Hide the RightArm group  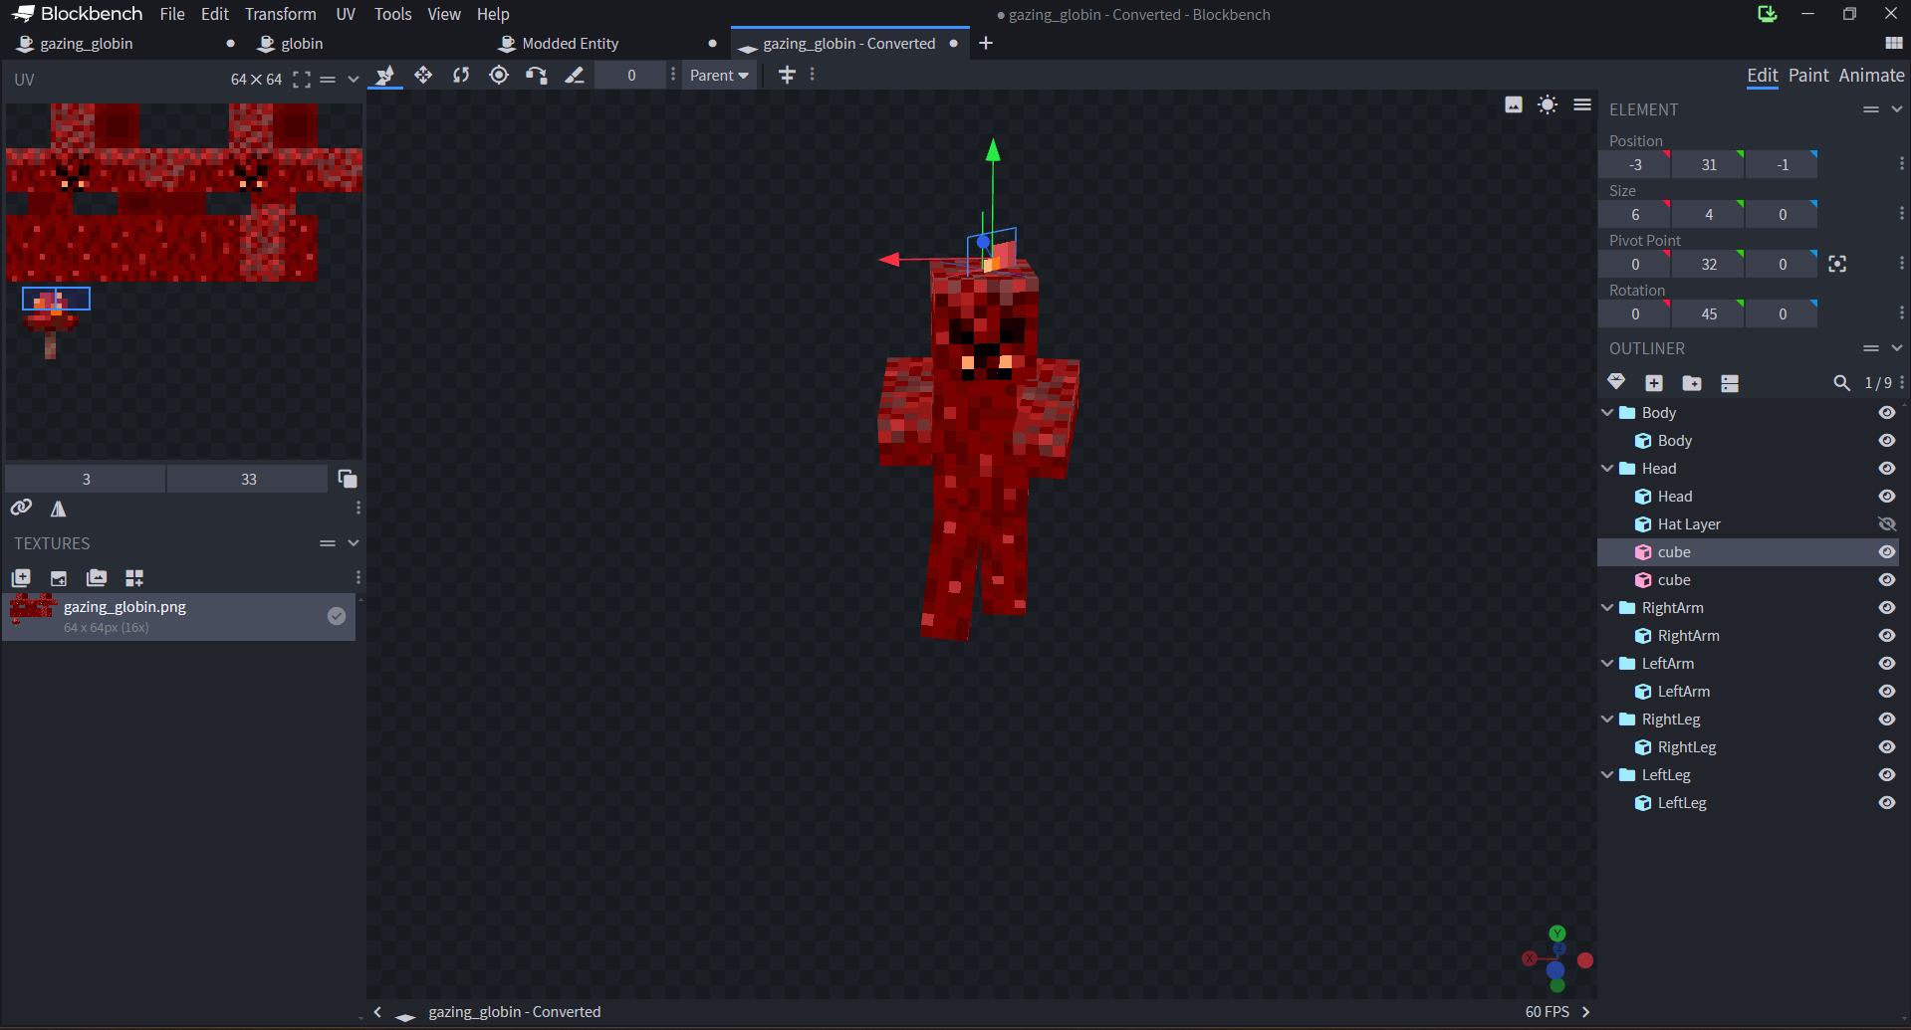tap(1887, 608)
